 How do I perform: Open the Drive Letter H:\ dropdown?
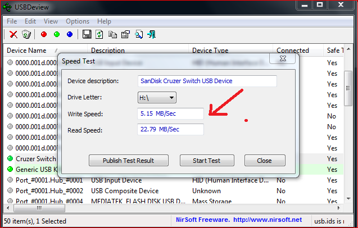tap(157, 98)
